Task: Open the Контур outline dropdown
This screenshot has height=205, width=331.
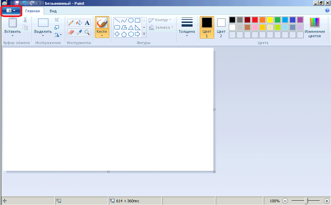Action: point(160,20)
